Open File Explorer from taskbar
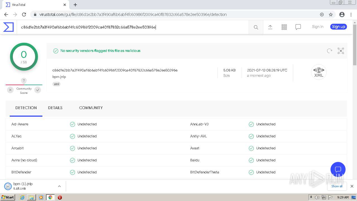The image size is (357, 201). click(32, 197)
